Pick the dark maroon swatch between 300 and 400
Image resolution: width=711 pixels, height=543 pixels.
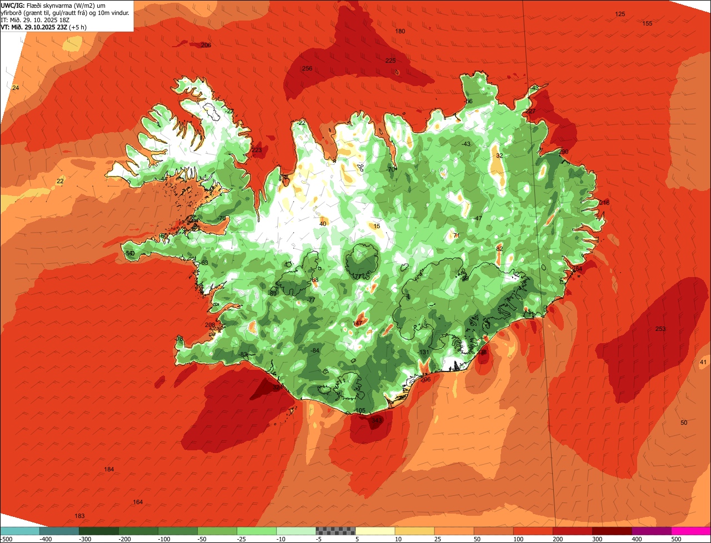612,531
